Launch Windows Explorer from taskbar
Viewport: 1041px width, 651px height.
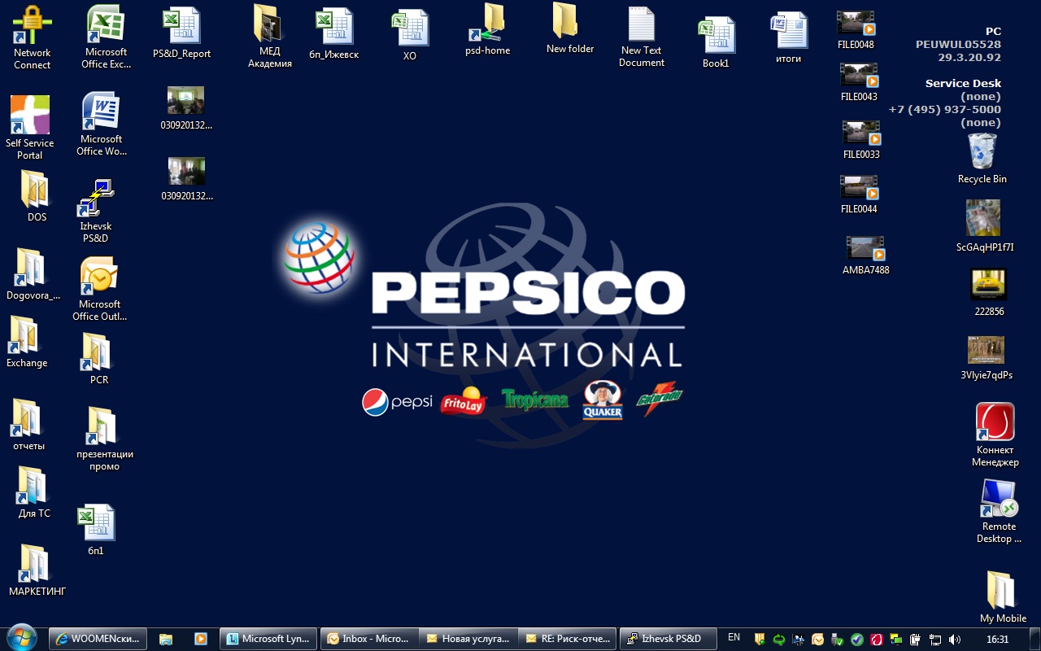click(166, 639)
